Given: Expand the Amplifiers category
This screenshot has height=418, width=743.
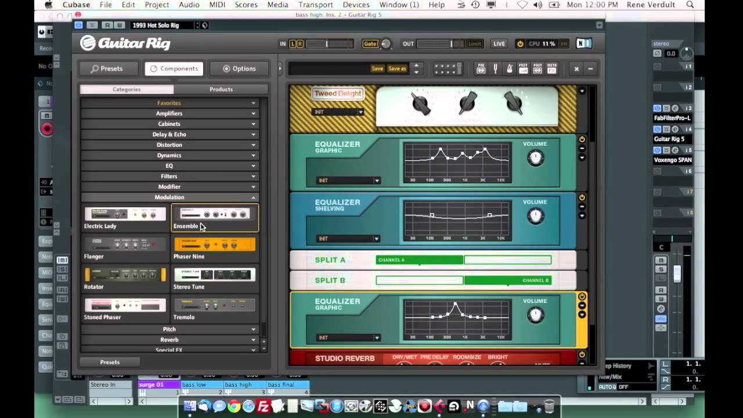Looking at the screenshot, I should 169,113.
